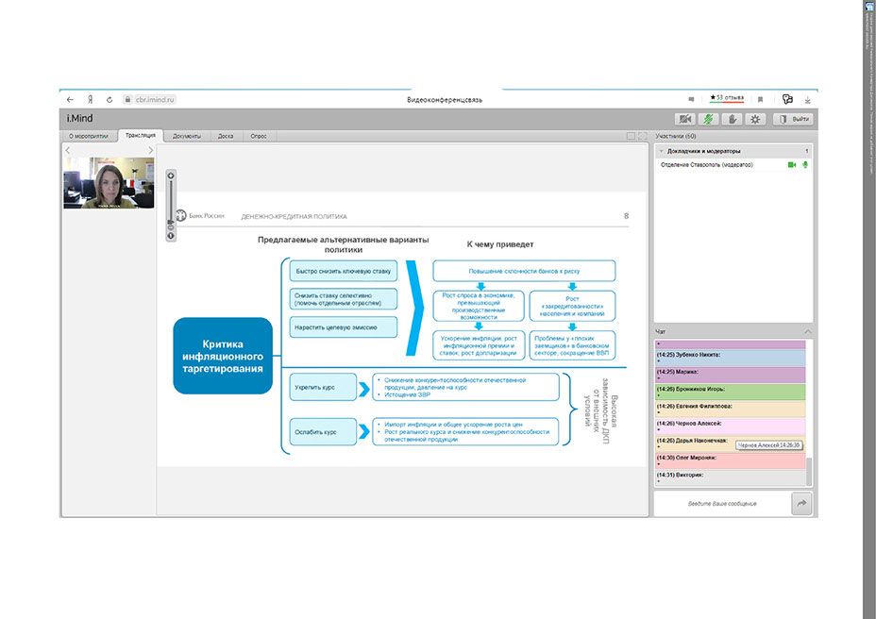Send the chat message with arrow button
This screenshot has width=876, height=619.
pos(801,504)
